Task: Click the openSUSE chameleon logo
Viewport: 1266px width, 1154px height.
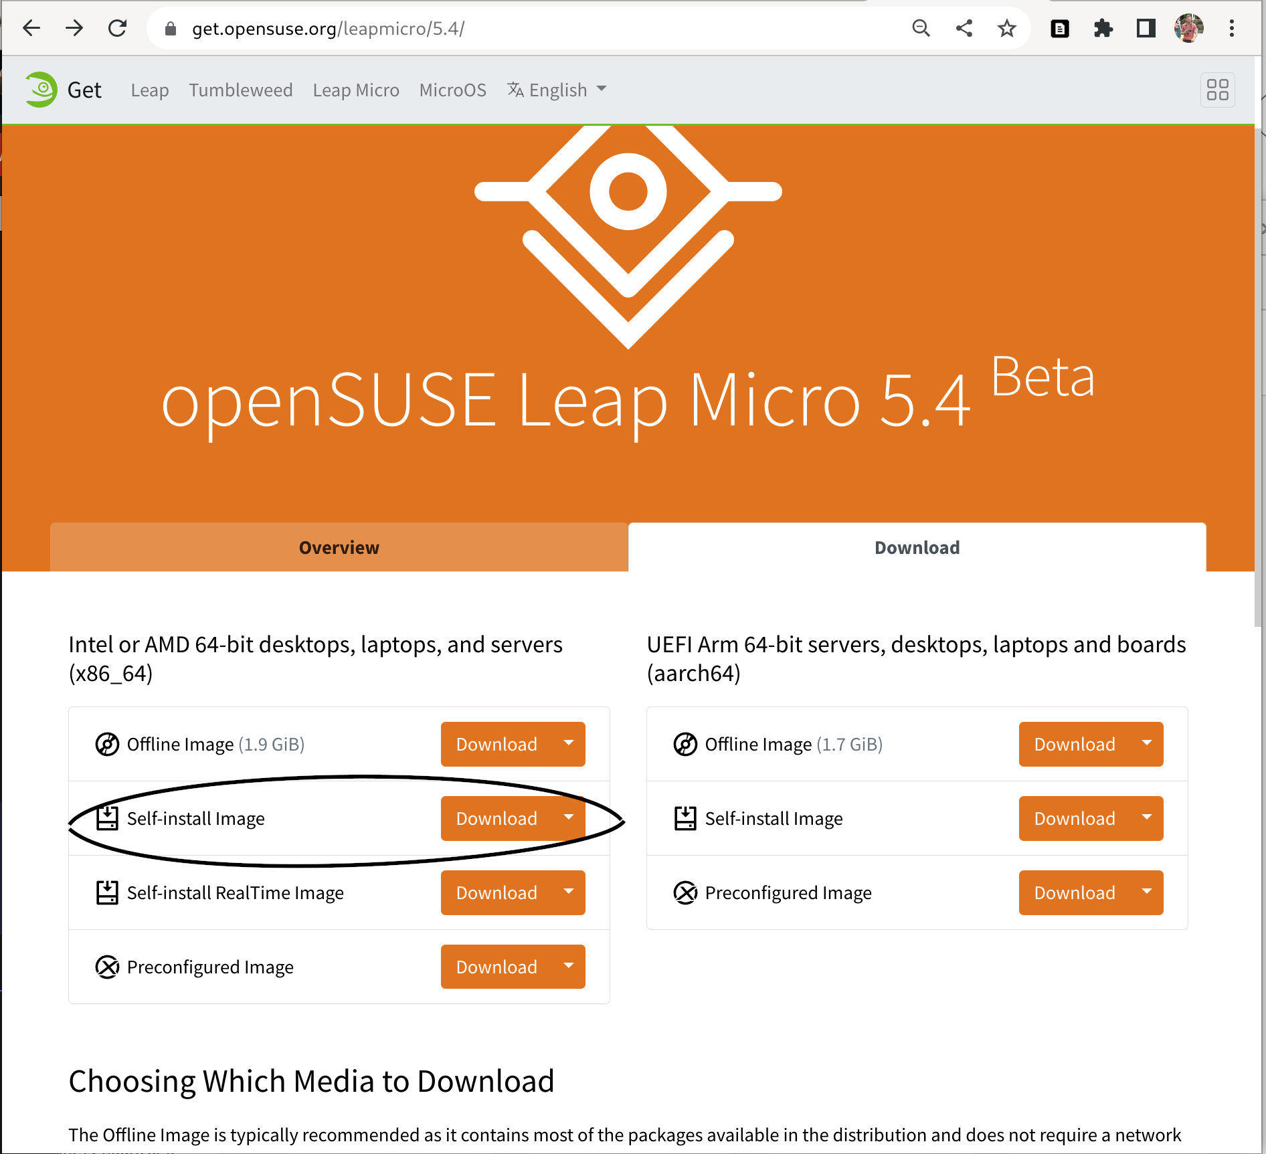Action: (41, 90)
